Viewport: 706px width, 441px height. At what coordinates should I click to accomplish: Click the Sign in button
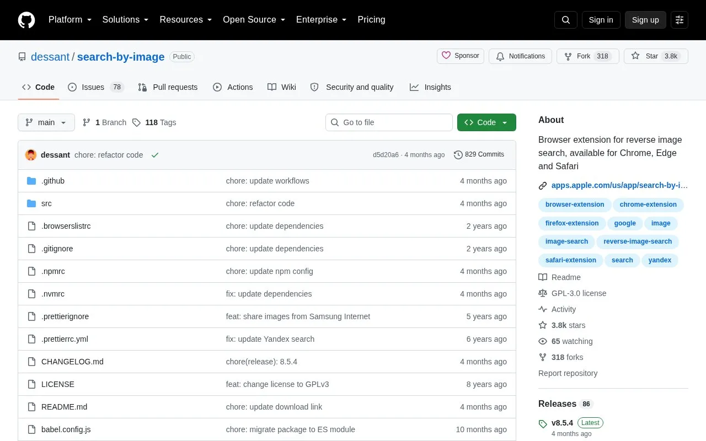pyautogui.click(x=601, y=20)
